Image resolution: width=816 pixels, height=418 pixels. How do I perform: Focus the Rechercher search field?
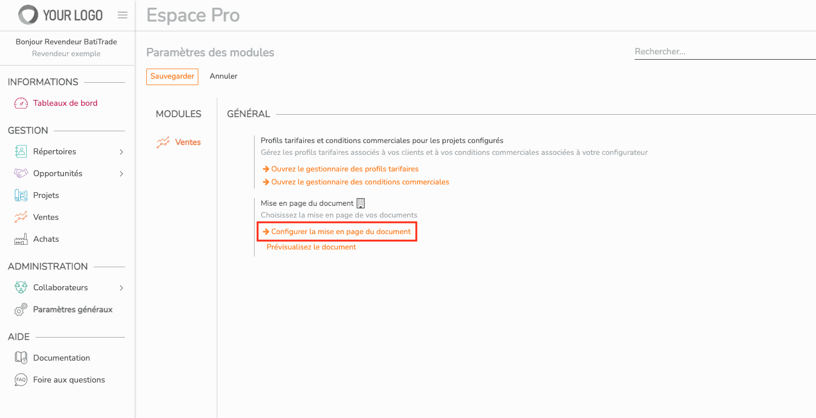(725, 51)
